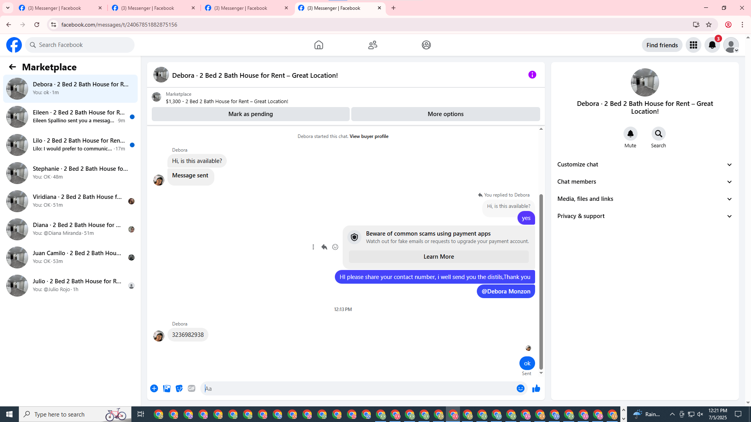Open View buyer profile link
The width and height of the screenshot is (751, 422).
point(369,136)
